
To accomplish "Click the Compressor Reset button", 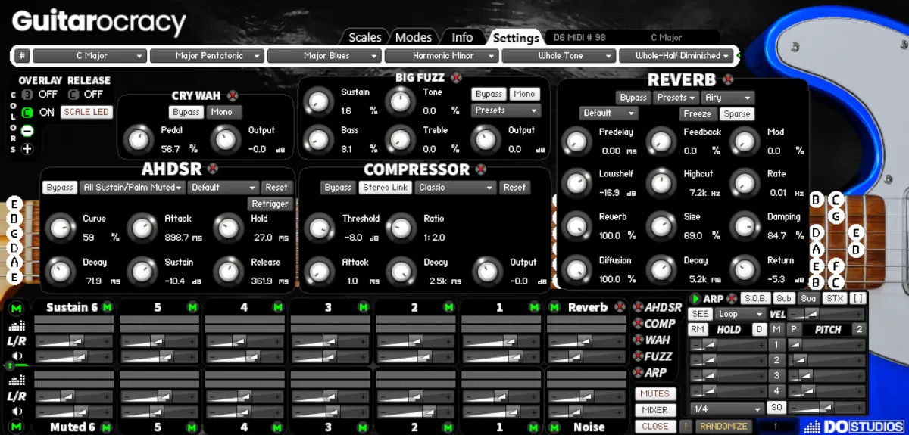I will tap(515, 188).
